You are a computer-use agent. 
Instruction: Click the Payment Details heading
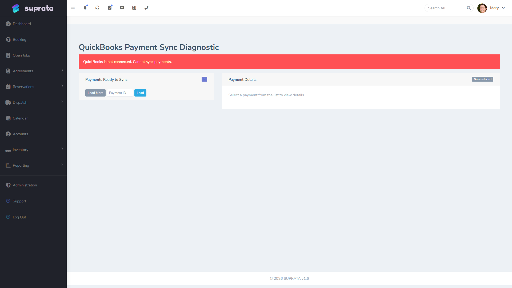pyautogui.click(x=242, y=79)
